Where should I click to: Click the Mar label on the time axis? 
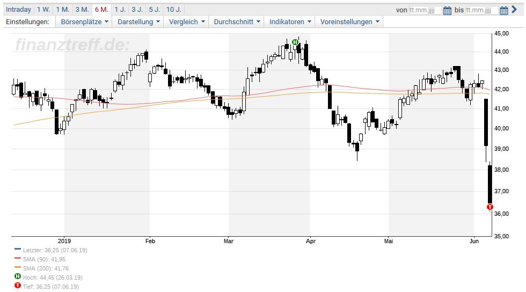(x=229, y=241)
